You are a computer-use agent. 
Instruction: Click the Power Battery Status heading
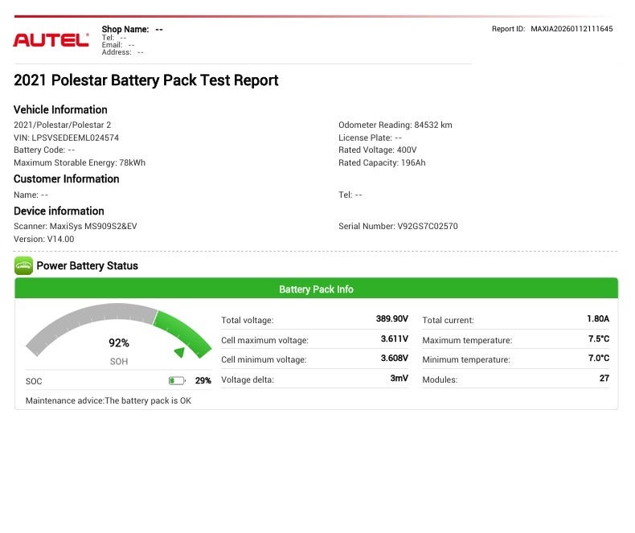87,266
